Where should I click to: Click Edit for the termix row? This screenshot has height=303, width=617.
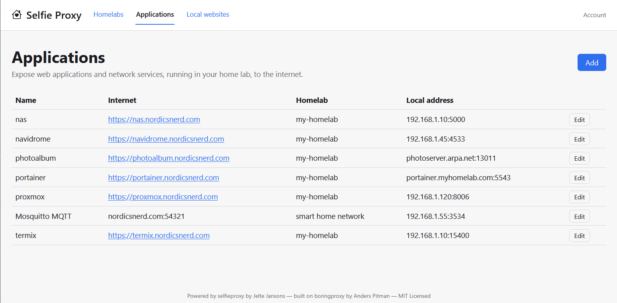pyautogui.click(x=580, y=236)
